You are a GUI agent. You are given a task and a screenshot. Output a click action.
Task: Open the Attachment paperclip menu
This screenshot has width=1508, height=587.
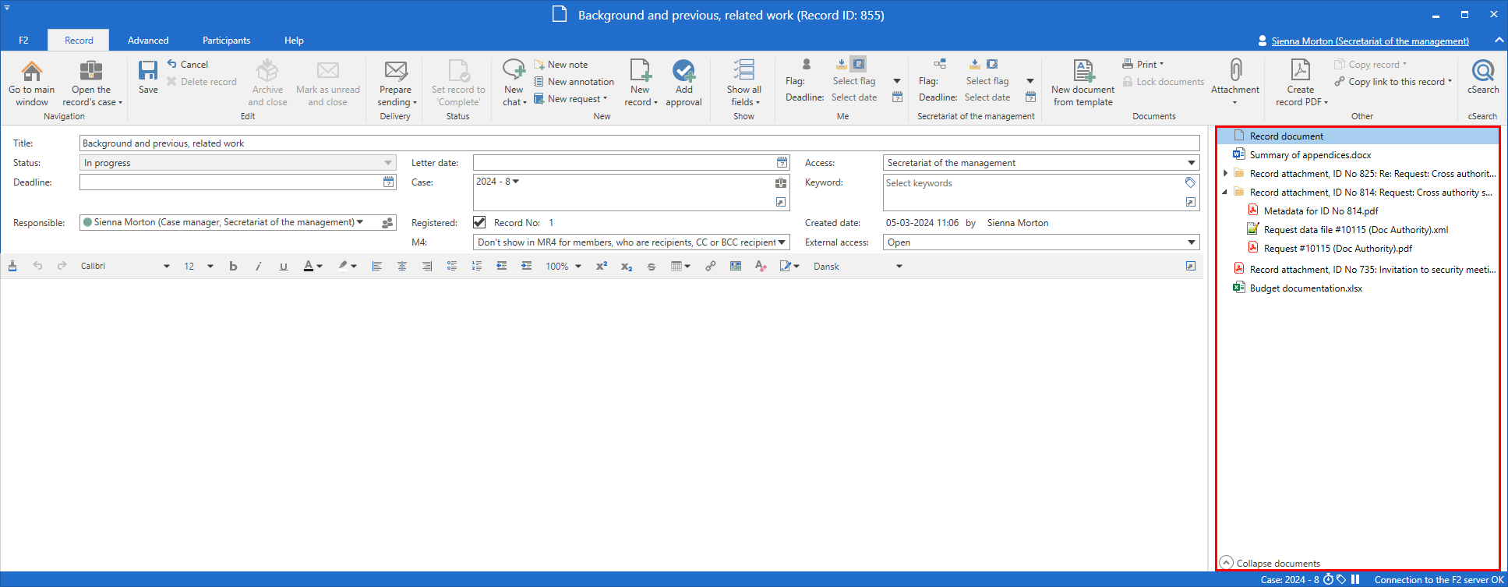tap(1235, 83)
